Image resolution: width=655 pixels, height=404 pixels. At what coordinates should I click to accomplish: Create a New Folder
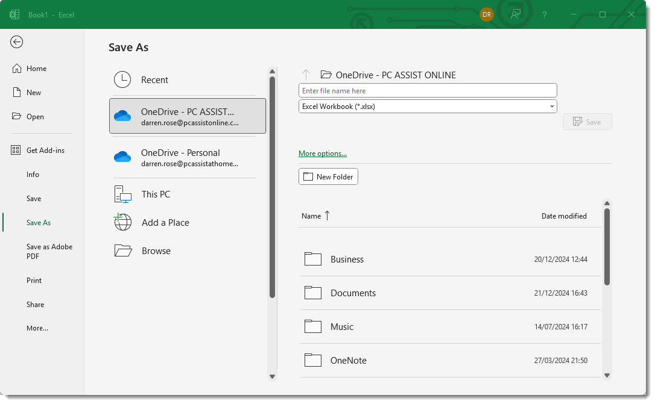(x=328, y=176)
